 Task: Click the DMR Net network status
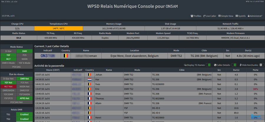(x=24, y=78)
